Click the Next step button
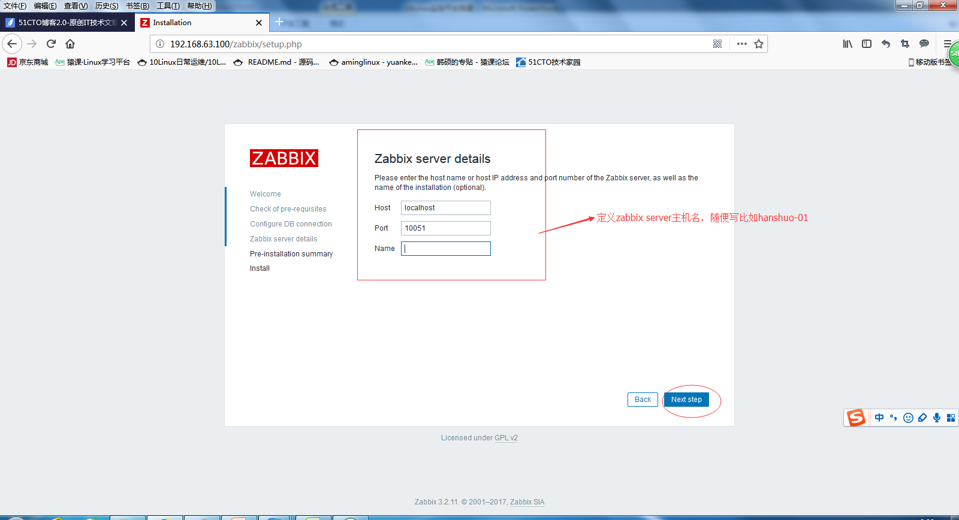This screenshot has height=520, width=959. click(x=686, y=400)
